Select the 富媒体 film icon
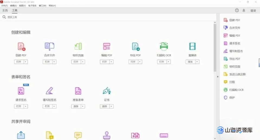Screen dimensions: 260x140 [x=192, y=46]
